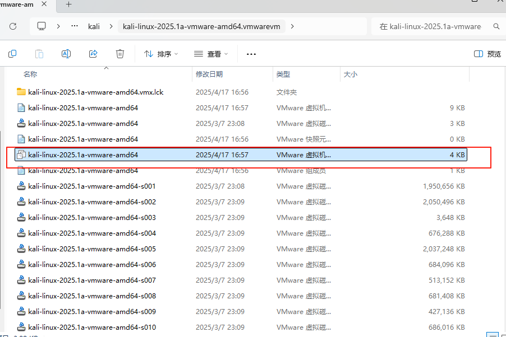Click the Paste toolbar icon

pyautogui.click(x=39, y=54)
